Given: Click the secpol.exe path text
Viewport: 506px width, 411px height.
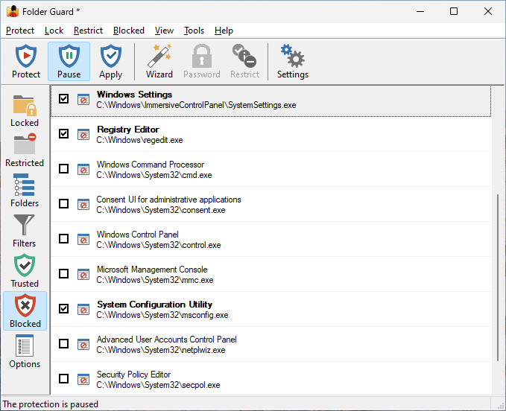Looking at the screenshot, I should coord(158,385).
